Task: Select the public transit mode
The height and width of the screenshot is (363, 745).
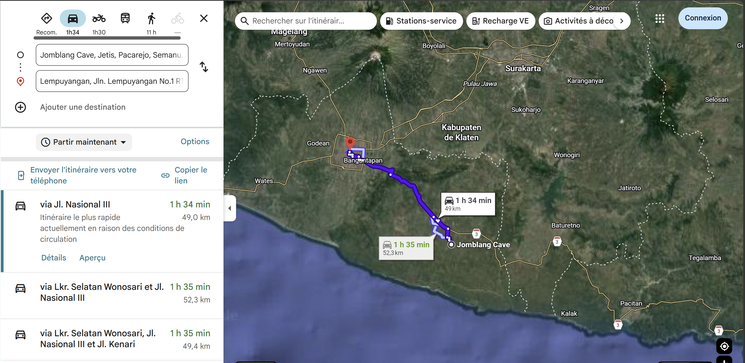Action: pyautogui.click(x=125, y=19)
